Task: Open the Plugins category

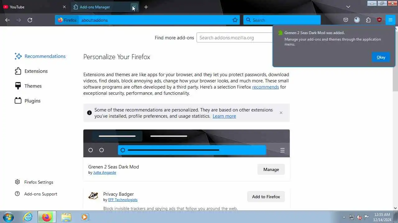Action: click(x=28, y=101)
